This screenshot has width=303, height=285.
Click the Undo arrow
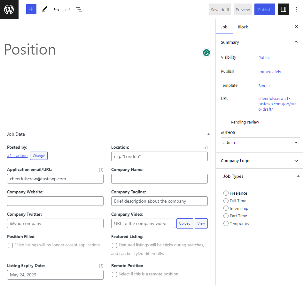point(56,9)
